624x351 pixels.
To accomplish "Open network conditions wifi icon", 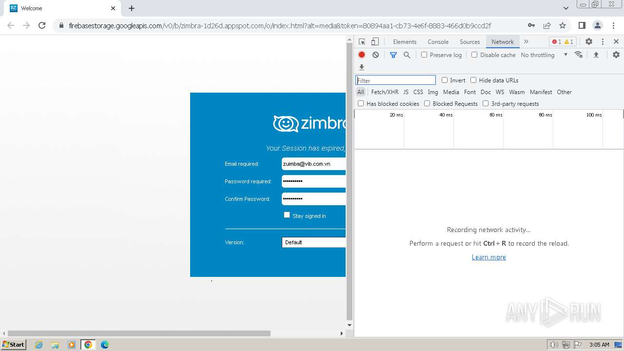I will click(x=579, y=55).
